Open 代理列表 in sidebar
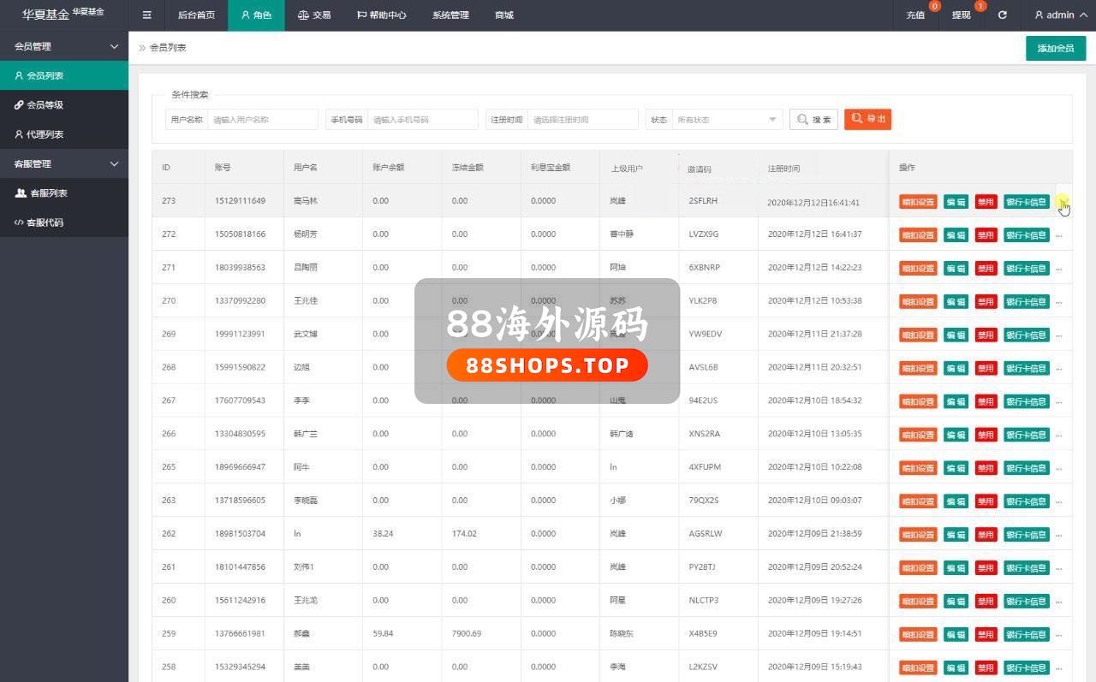This screenshot has width=1096, height=682. 45,134
